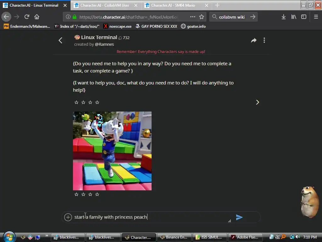The height and width of the screenshot is (242, 322).
Task: Toggle the sidebar view icon
Action: point(304,17)
